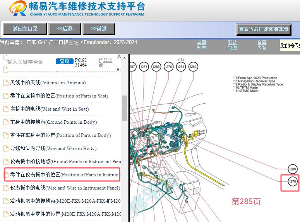Open 零件在仪表板中的位置 (Position of Parts in Instrument)

pyautogui.click(x=65, y=174)
